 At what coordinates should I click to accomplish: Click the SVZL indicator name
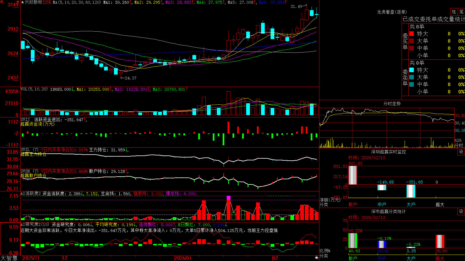coord(25,150)
